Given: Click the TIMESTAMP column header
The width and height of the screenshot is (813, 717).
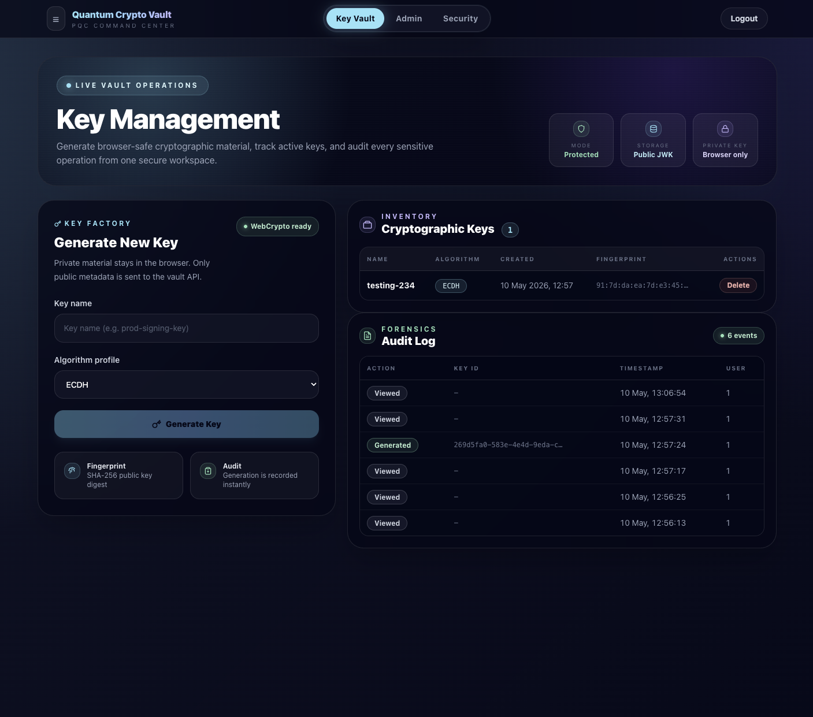Looking at the screenshot, I should tap(641, 369).
